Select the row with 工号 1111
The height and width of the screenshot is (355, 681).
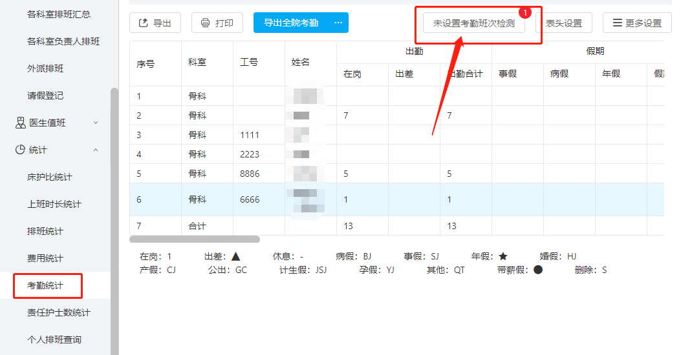click(396, 135)
